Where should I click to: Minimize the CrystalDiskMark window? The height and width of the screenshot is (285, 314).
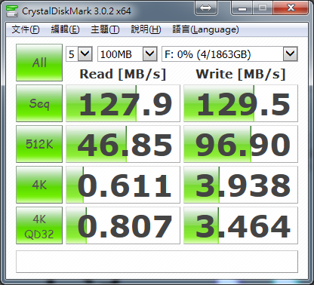pyautogui.click(x=242, y=8)
